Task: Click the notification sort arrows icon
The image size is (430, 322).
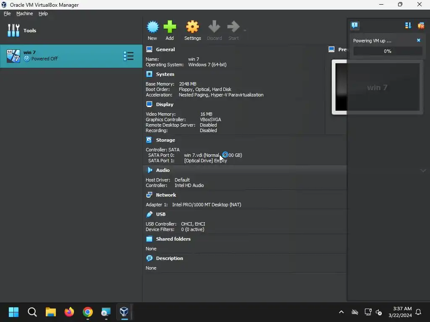Action: (x=408, y=26)
